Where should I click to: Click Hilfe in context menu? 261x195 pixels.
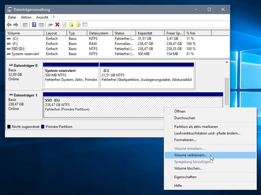[210, 186]
